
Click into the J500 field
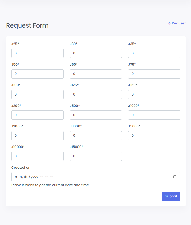pyautogui.click(x=96, y=115)
